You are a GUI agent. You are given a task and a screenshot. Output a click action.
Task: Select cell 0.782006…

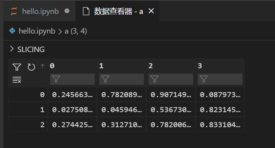coord(171,124)
